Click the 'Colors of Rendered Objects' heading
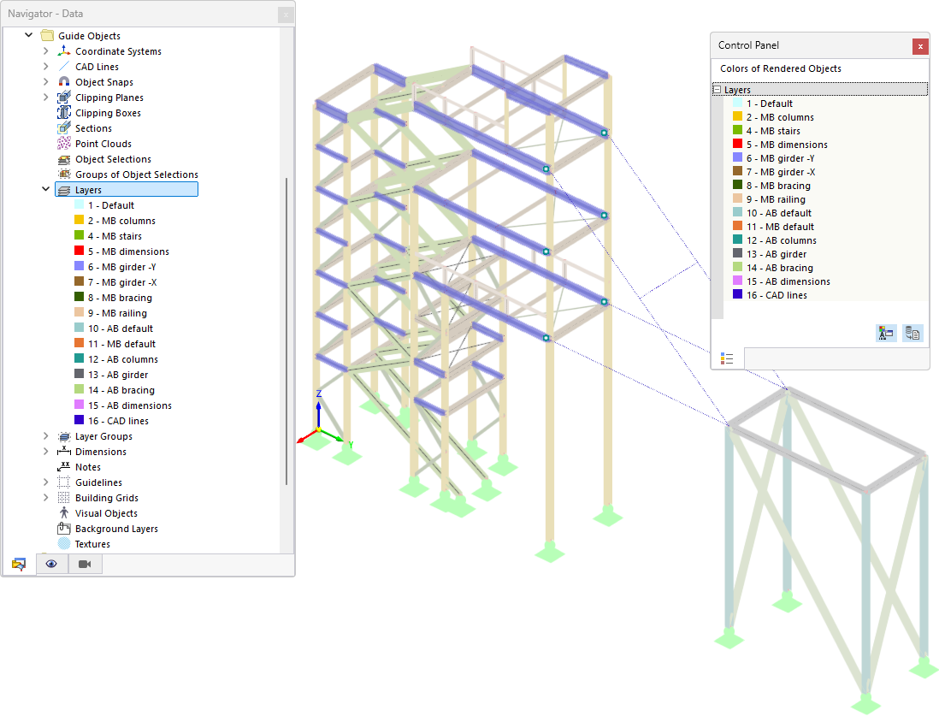939x716 pixels. pos(780,68)
